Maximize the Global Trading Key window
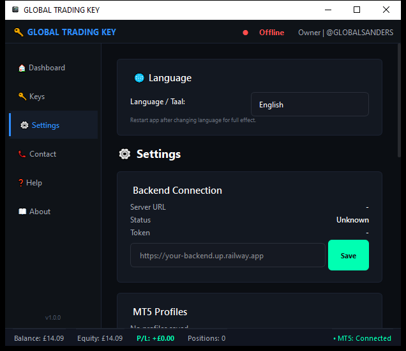 pyautogui.click(x=357, y=10)
